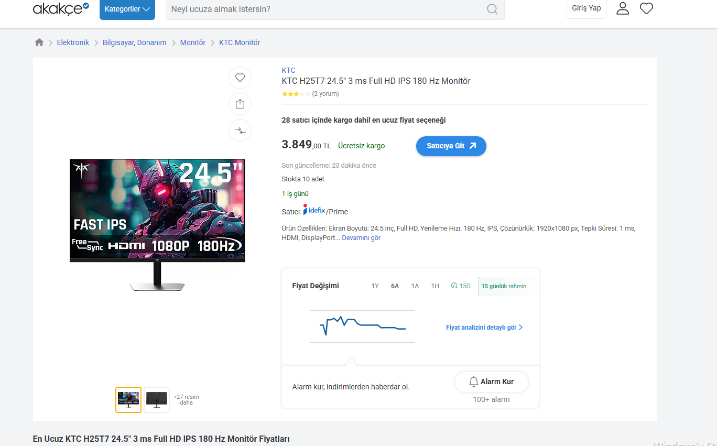Select the 1H price history tab
This screenshot has width=717, height=446.
(x=435, y=286)
